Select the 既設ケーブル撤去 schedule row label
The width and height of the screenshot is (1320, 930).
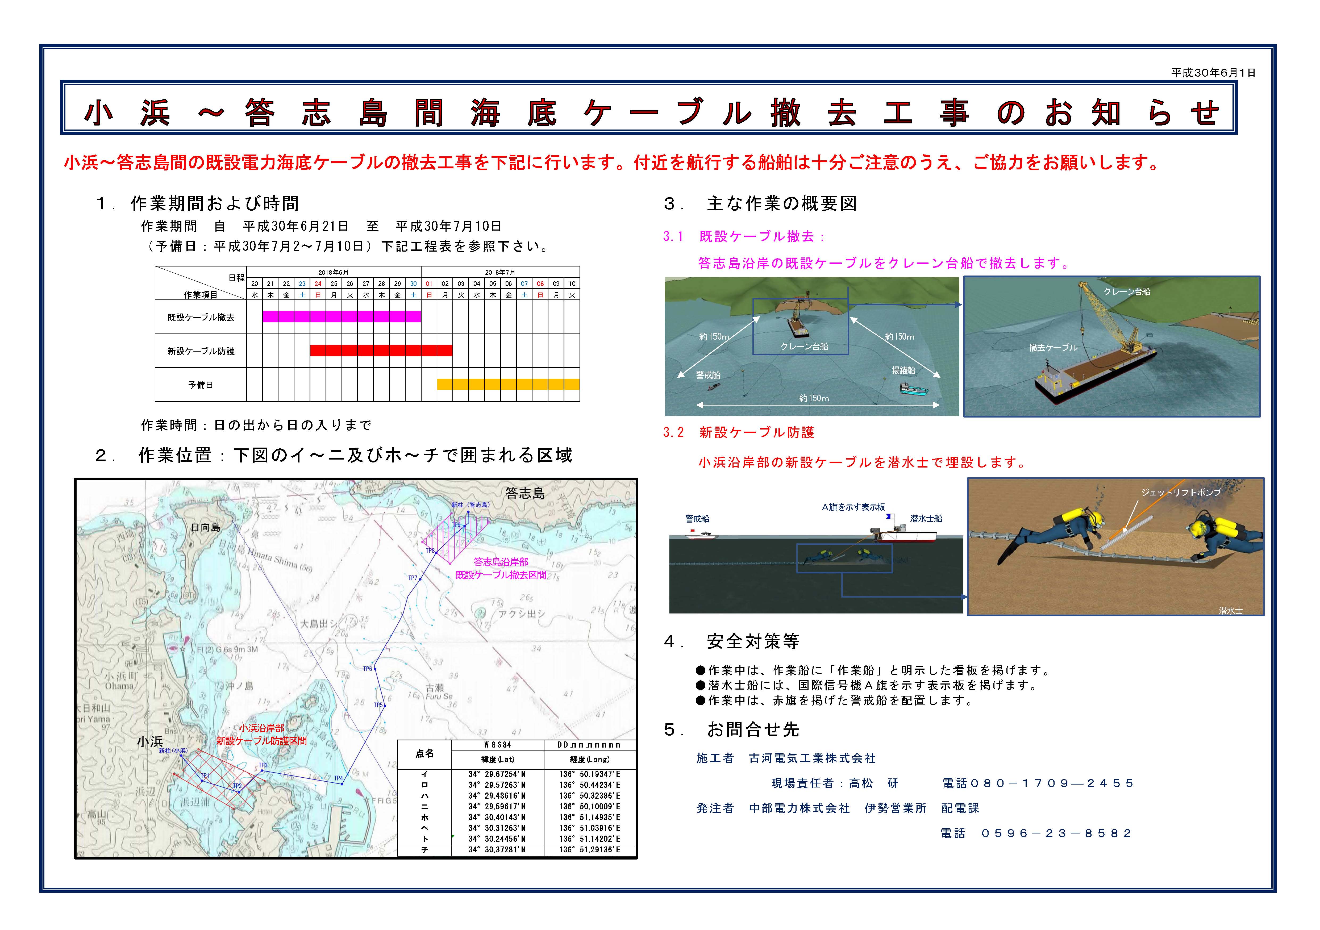click(x=201, y=317)
